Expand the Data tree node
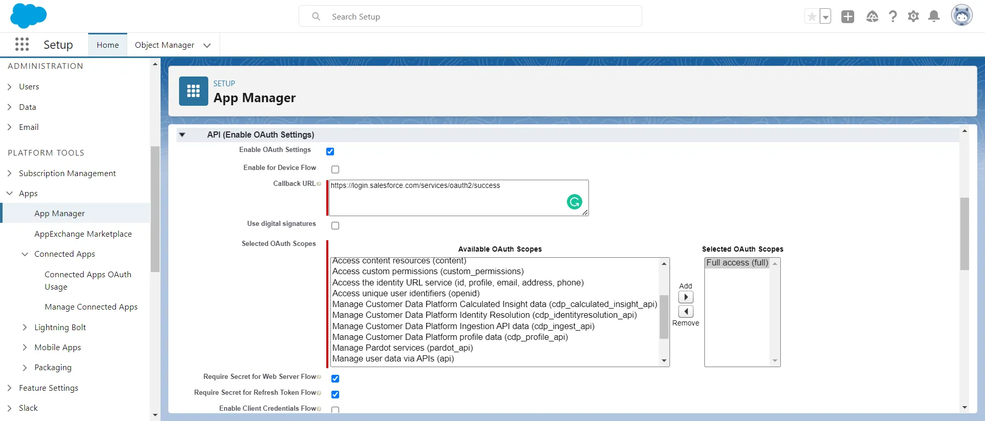The width and height of the screenshot is (985, 421). (9, 107)
